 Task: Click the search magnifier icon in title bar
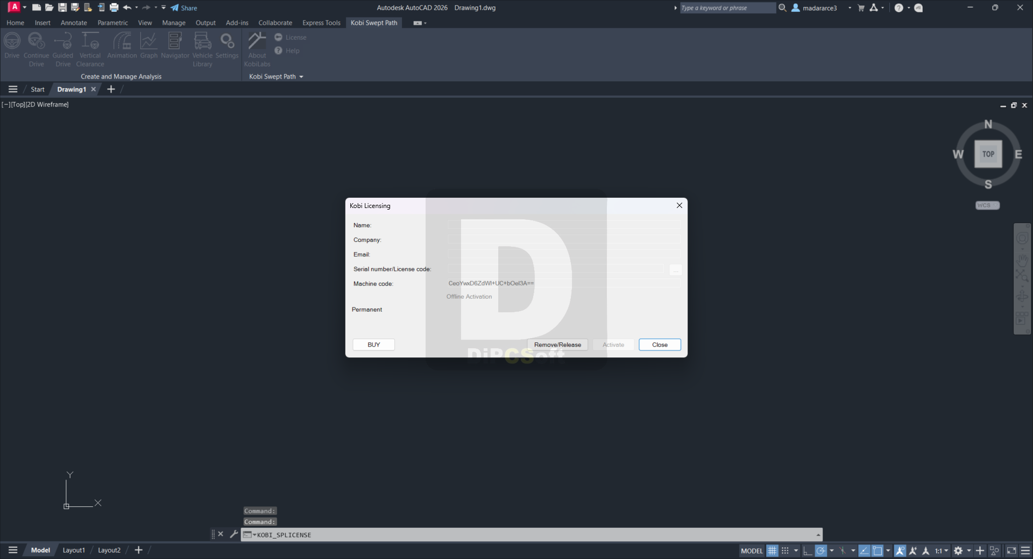click(782, 8)
